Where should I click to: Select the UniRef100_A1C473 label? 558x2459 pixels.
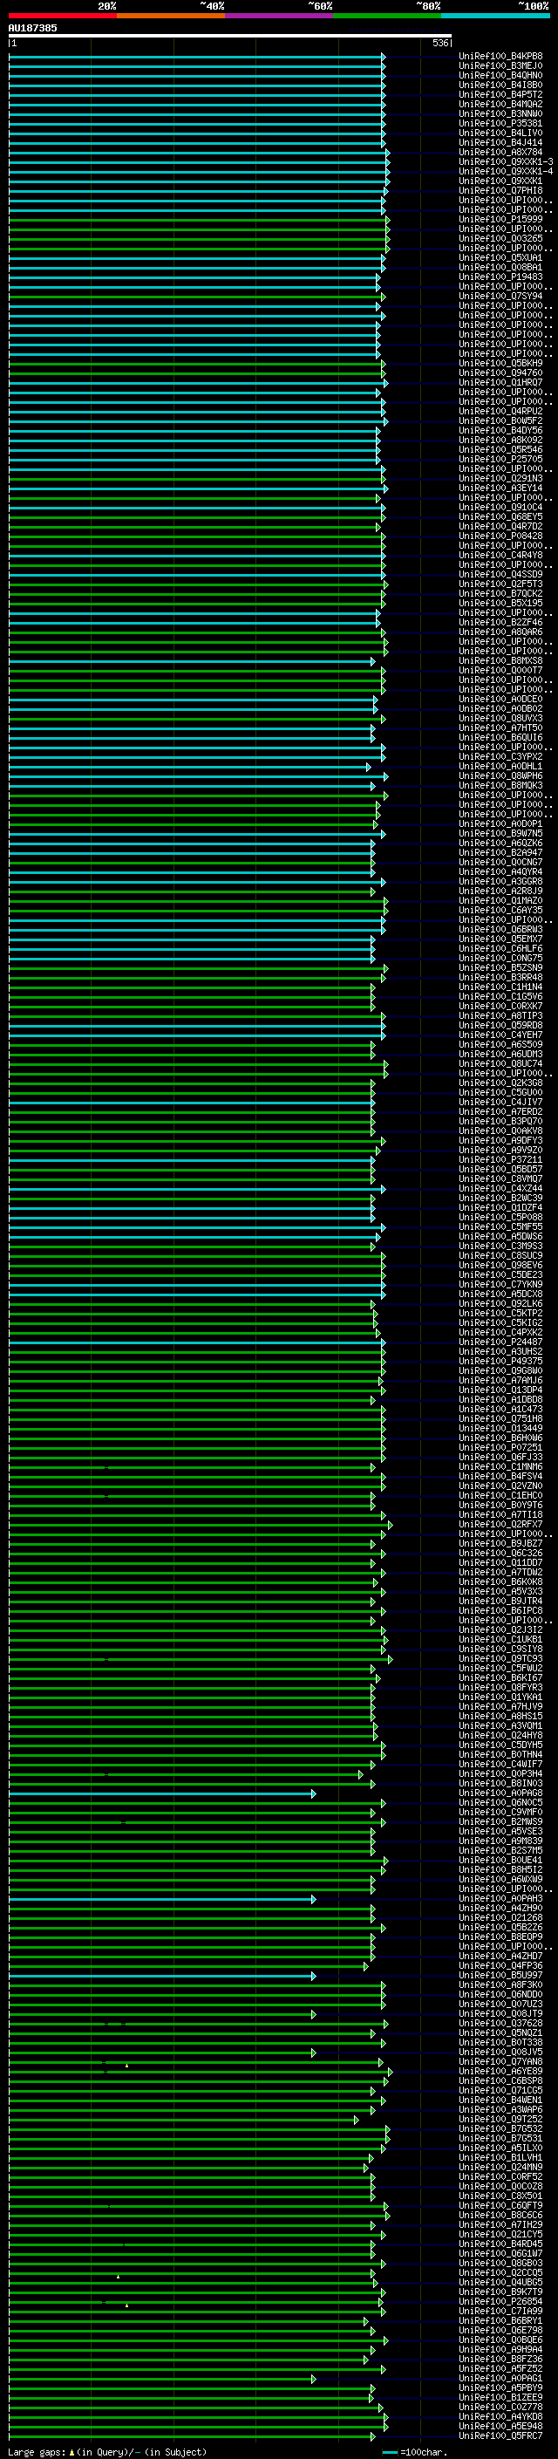(500, 1409)
